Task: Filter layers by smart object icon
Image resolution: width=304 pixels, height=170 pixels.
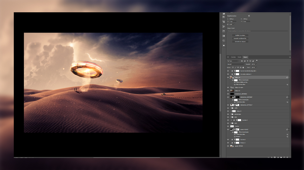Action: [253, 61]
